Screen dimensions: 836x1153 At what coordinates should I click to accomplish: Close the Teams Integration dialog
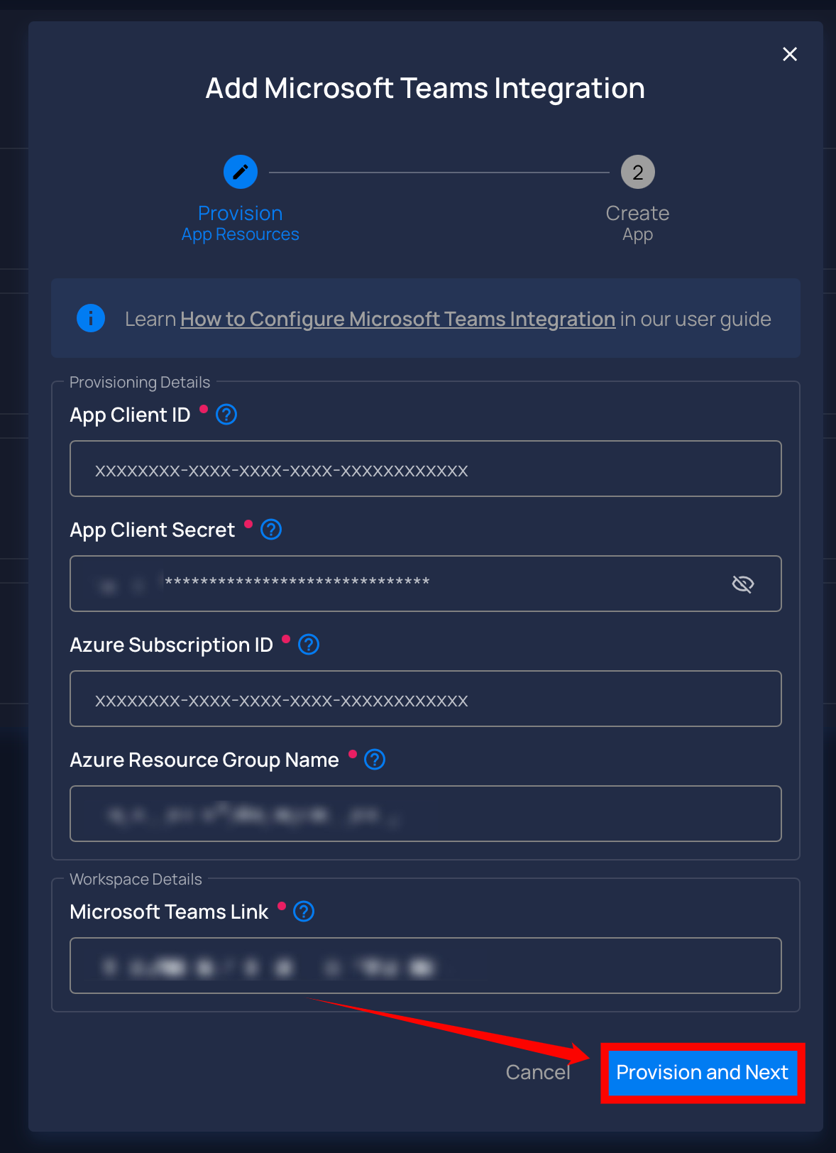click(790, 54)
